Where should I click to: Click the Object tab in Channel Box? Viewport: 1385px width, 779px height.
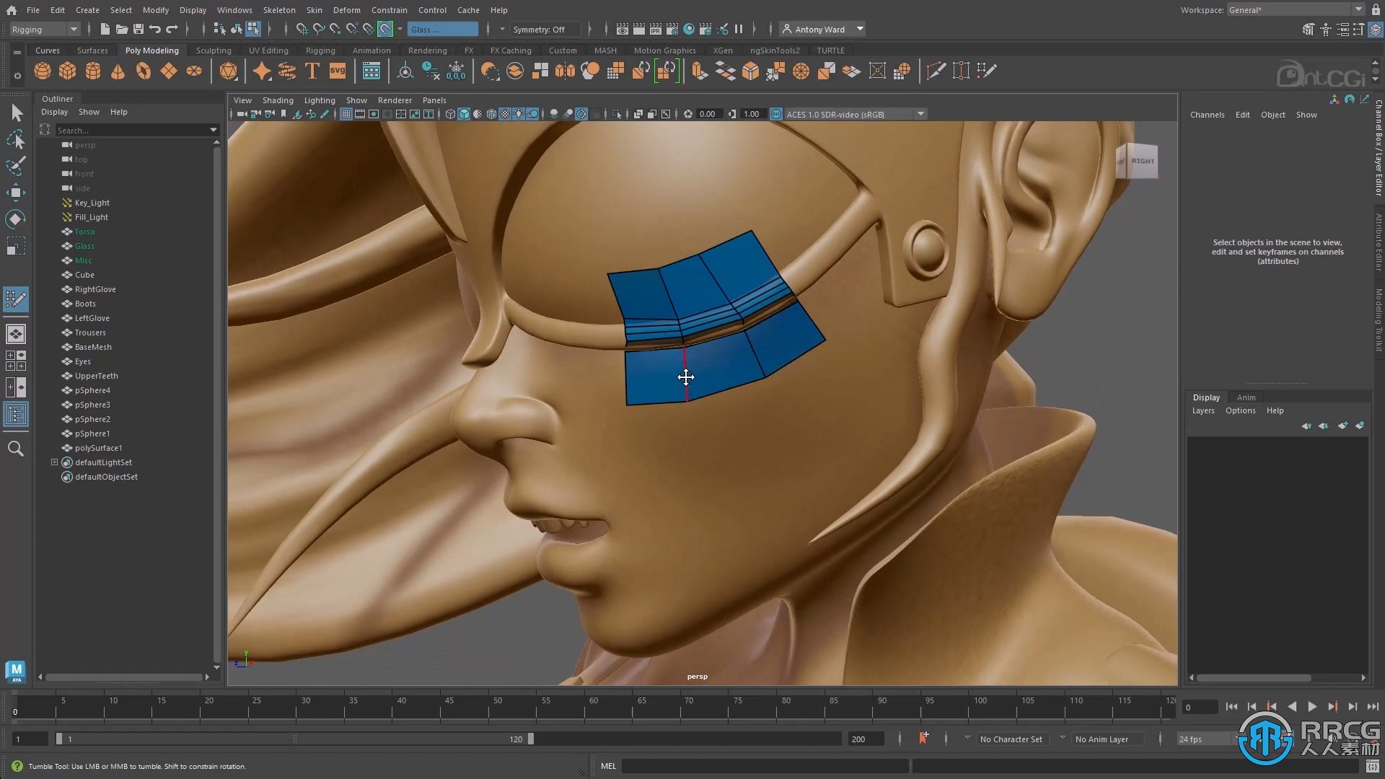[1272, 114]
